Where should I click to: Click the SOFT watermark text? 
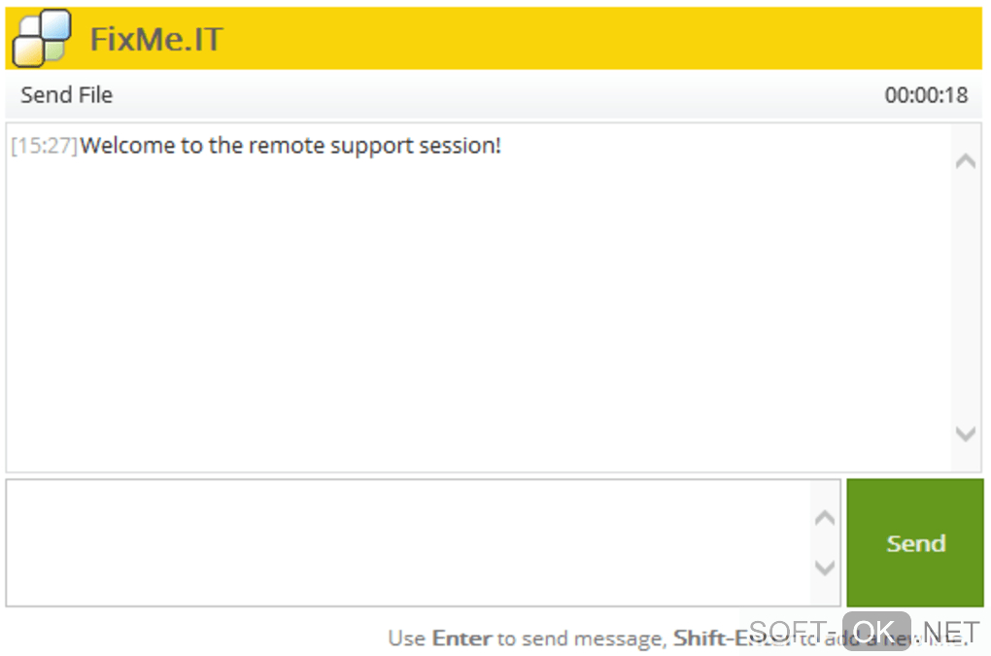787,631
